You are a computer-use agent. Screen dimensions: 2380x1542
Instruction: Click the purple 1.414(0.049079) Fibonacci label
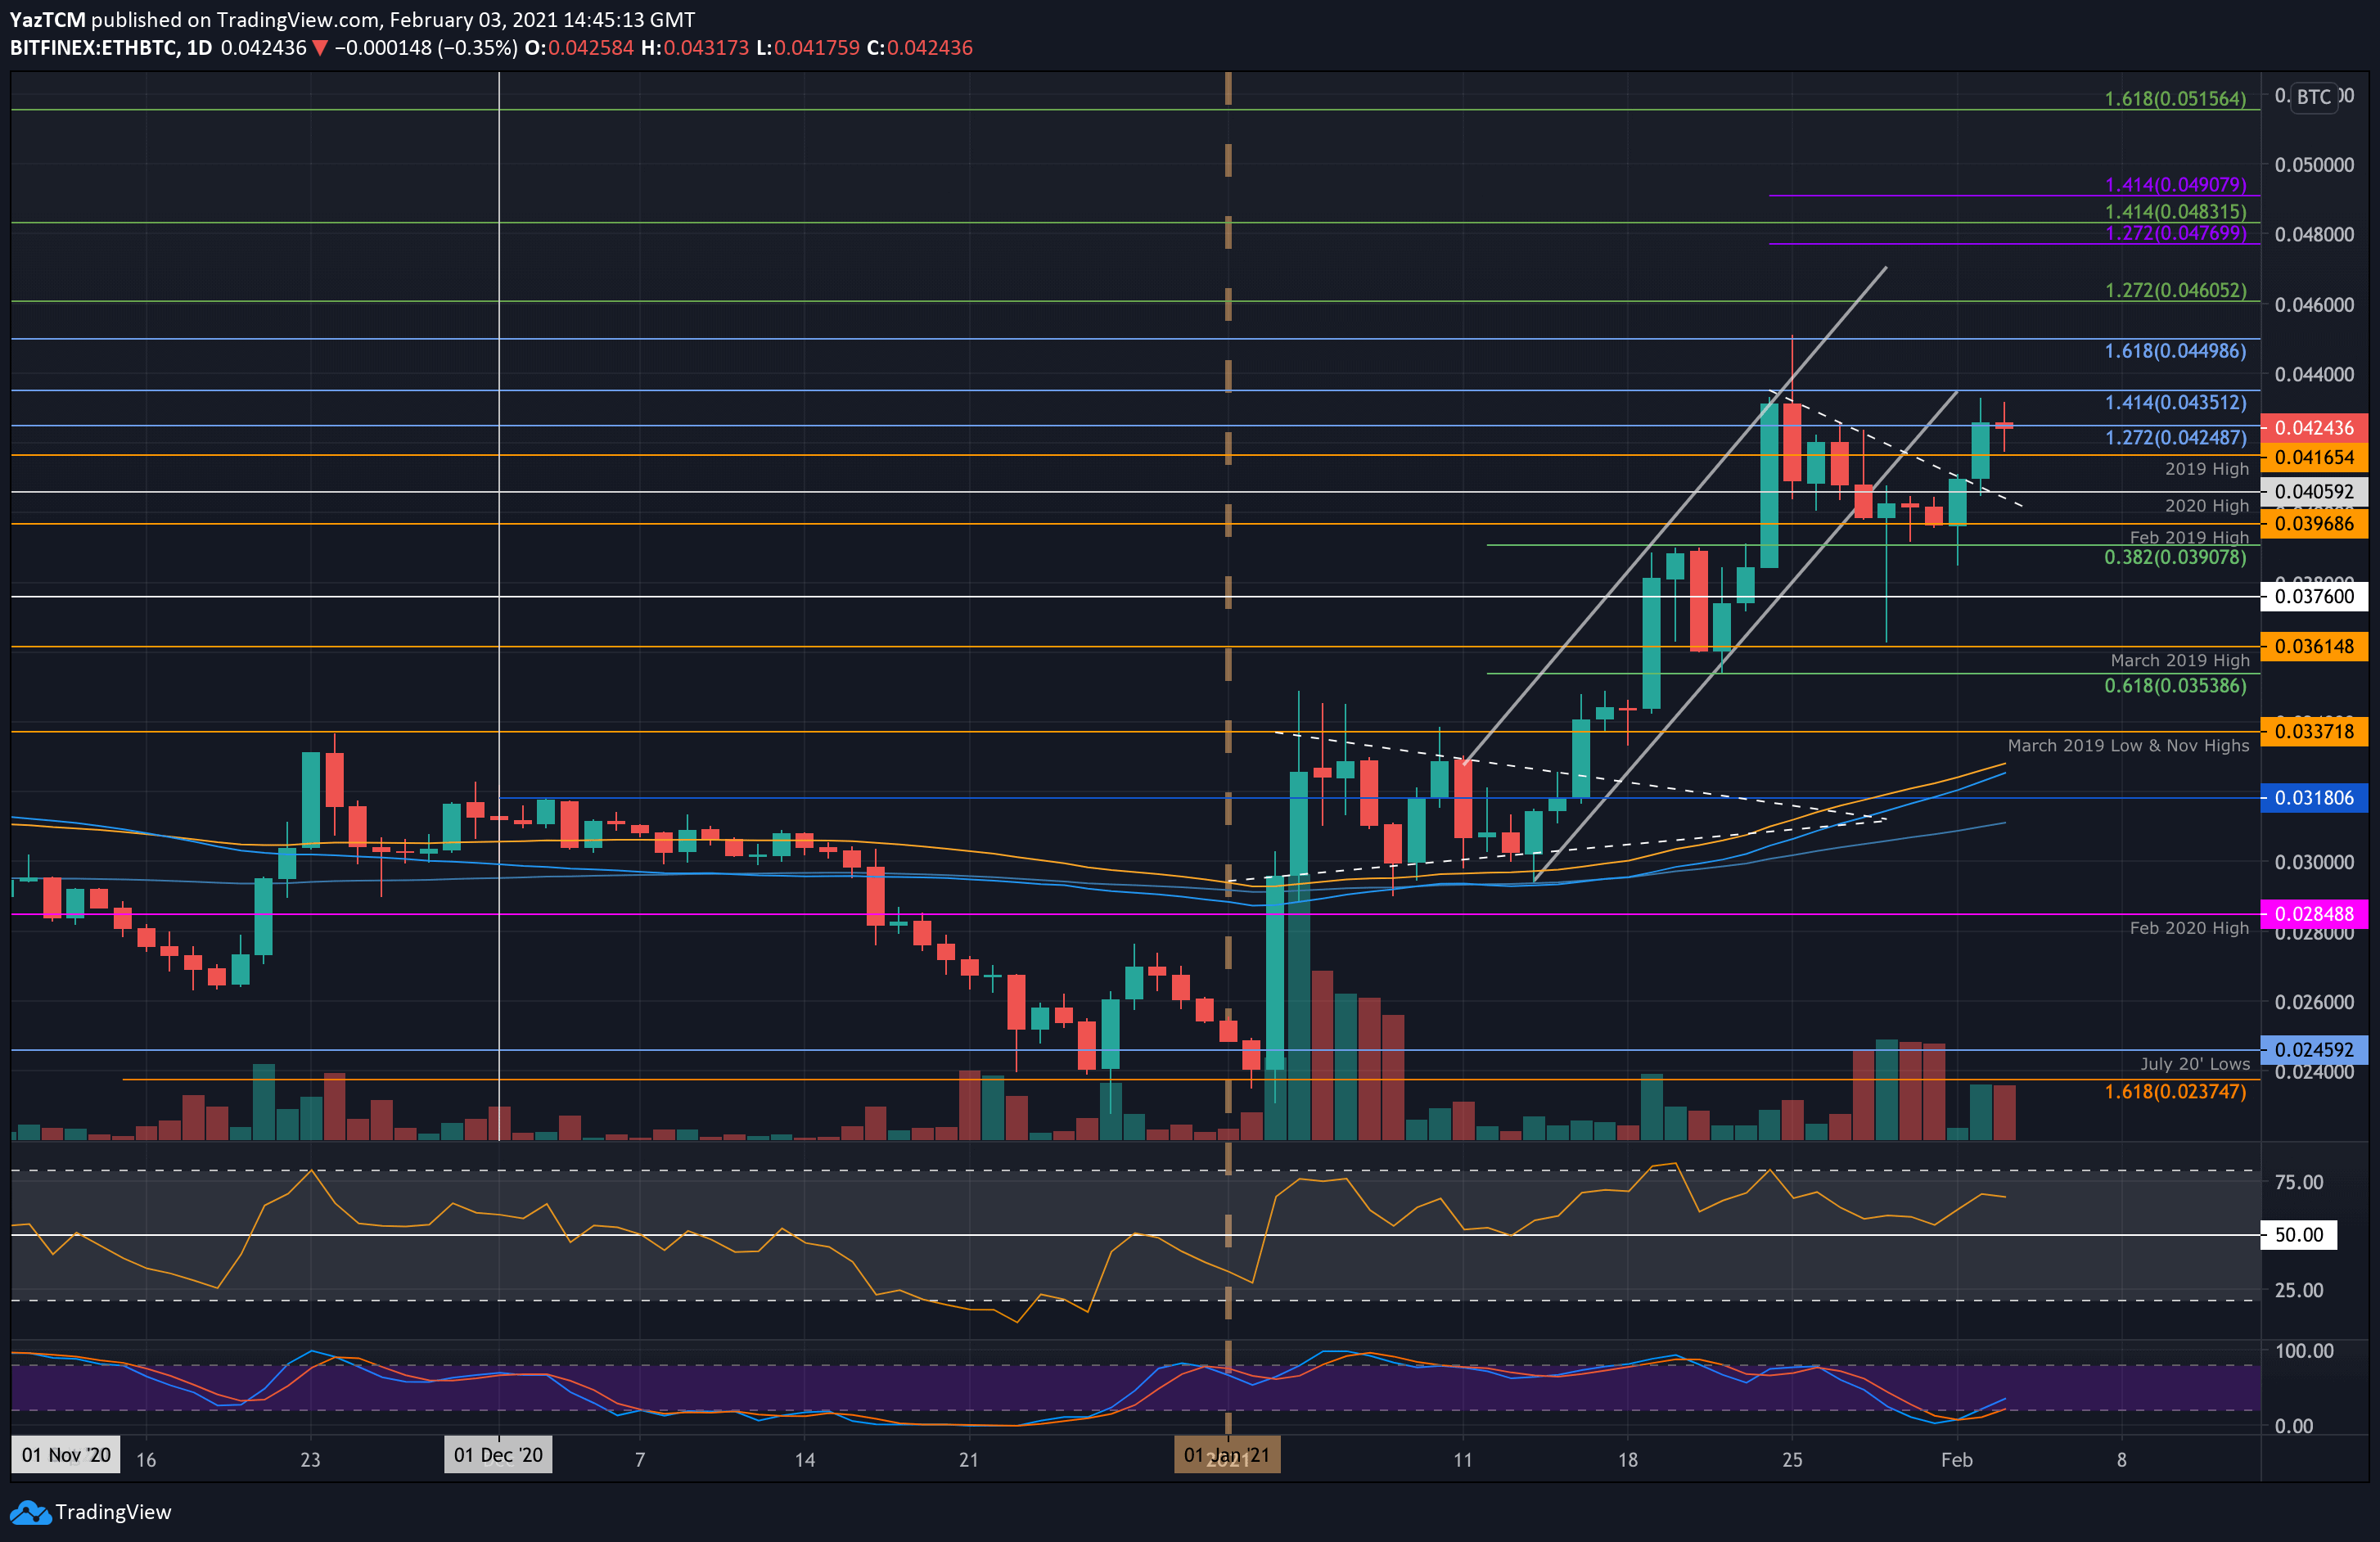coord(2175,185)
